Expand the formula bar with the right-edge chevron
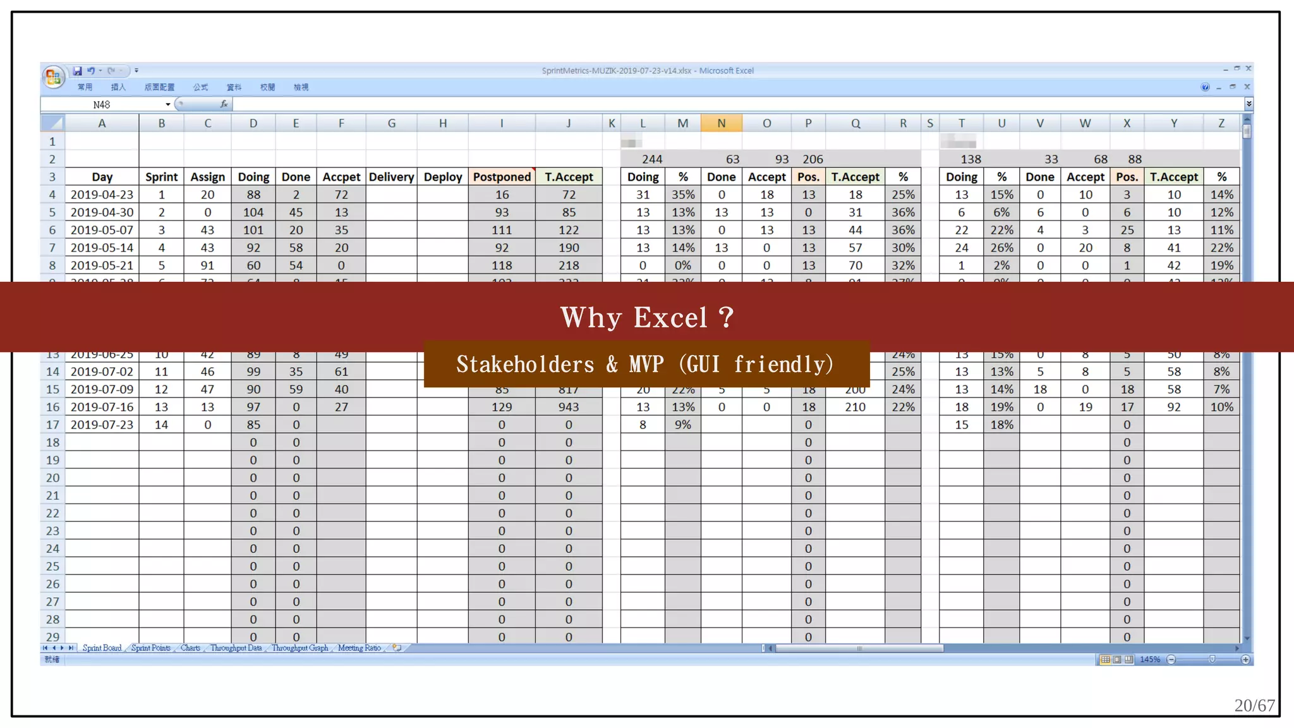Screen dimensions: 1294x728 click(1249, 104)
